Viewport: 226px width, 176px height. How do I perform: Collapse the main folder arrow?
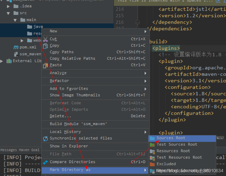pyautogui.click(x=15, y=20)
